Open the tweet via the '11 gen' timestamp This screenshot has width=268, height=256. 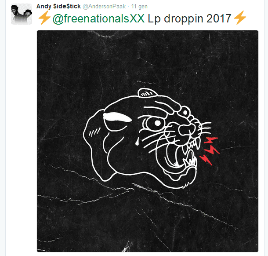click(139, 6)
